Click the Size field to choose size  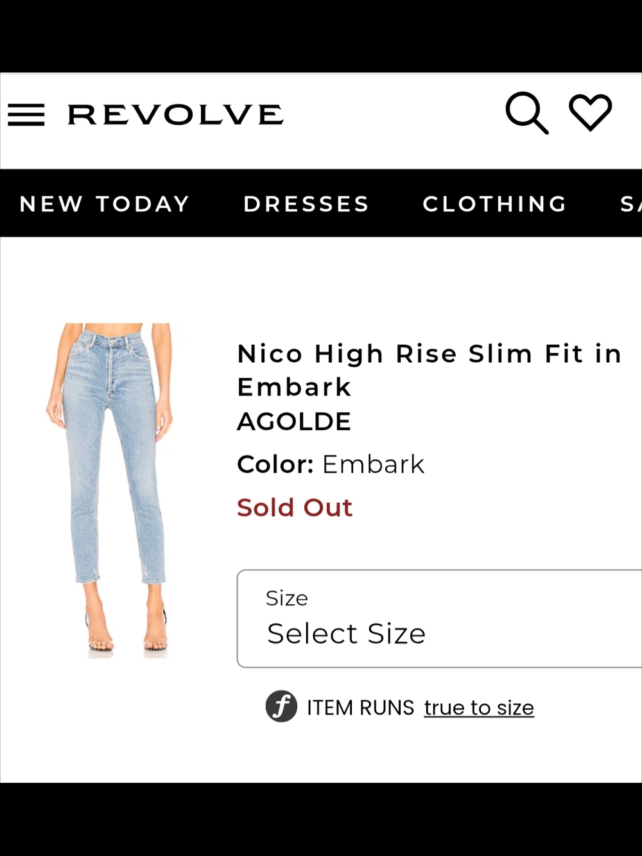point(347,633)
